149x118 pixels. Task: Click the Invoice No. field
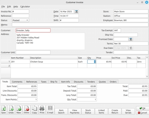21,12
